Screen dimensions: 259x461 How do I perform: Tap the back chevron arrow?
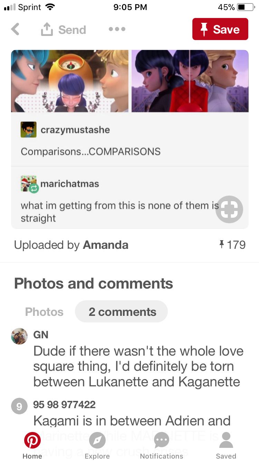pyautogui.click(x=15, y=29)
